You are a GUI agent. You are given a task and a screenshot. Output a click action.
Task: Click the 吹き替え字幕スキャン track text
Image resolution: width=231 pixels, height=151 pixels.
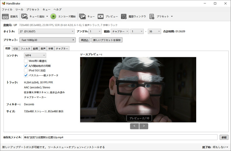coord(44,92)
